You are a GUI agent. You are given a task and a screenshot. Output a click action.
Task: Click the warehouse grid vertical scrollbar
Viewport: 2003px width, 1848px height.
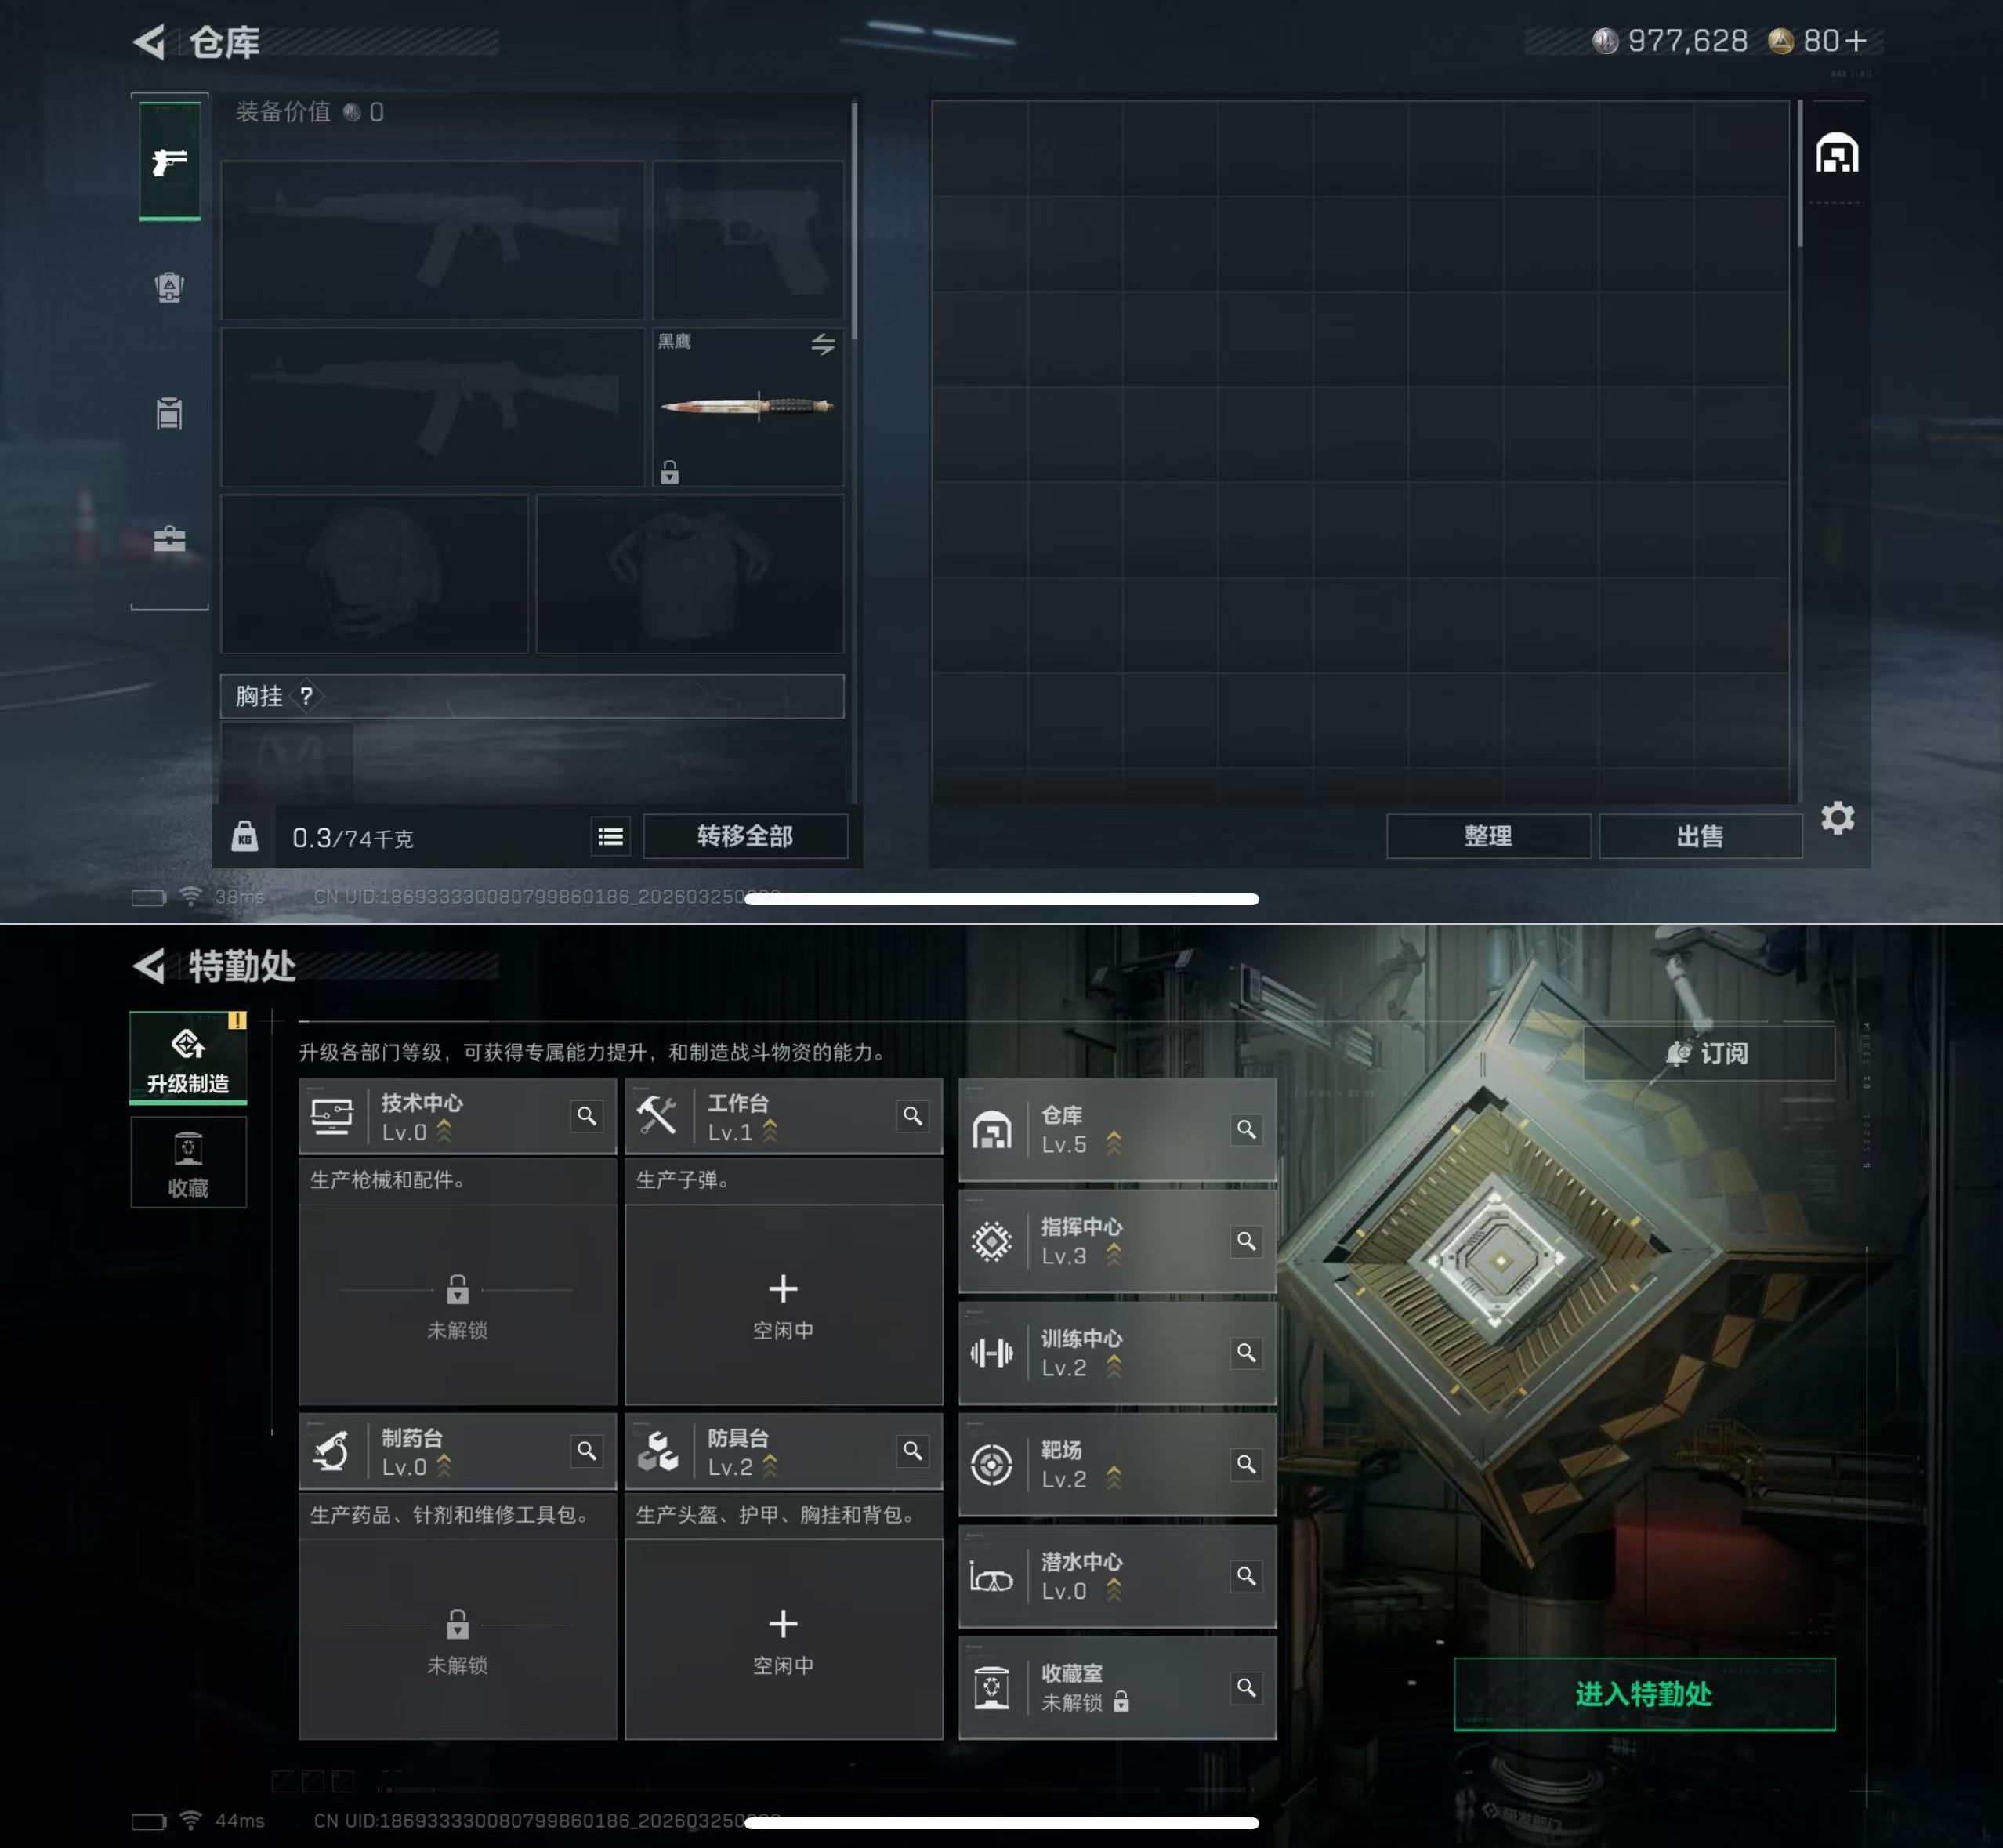[1799, 174]
